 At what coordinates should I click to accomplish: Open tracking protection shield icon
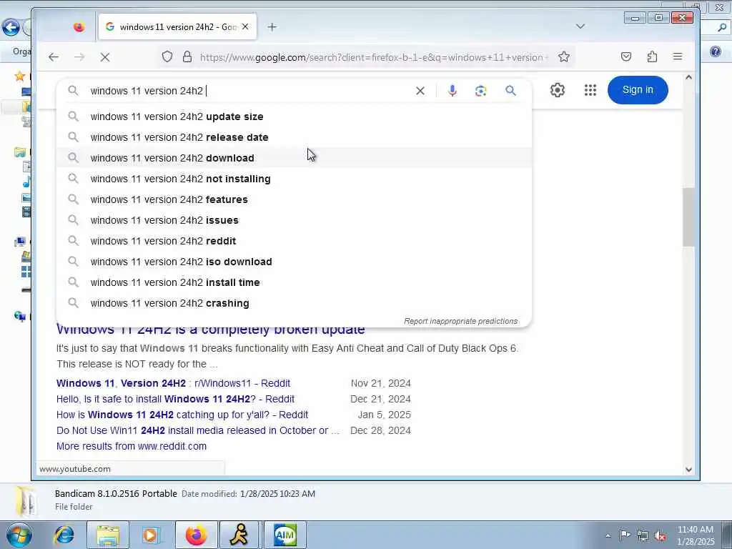tap(167, 57)
